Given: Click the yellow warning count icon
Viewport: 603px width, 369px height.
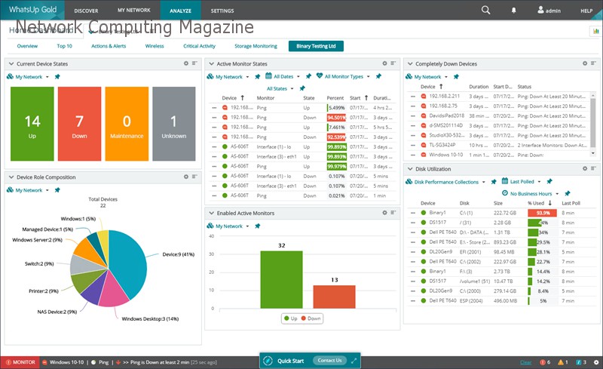Looking at the screenshot, I should 562,362.
